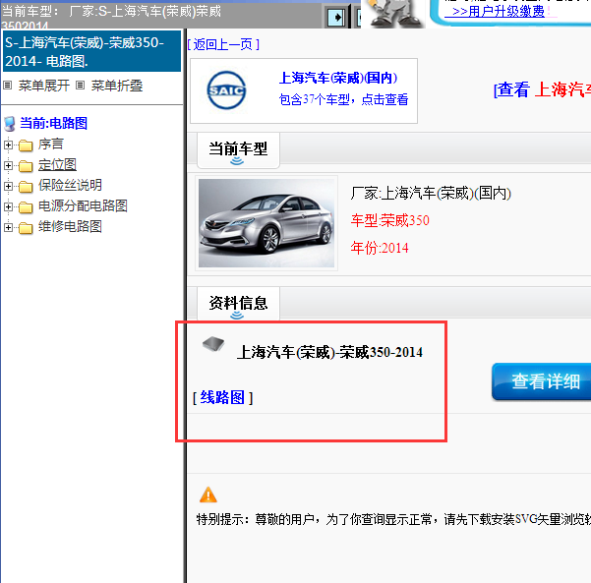Click 菜单折叠 to collapse the menu
Screen dimensions: 591x583
point(117,86)
